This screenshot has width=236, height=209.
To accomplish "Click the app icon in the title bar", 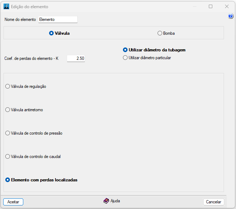I will point(6,6).
